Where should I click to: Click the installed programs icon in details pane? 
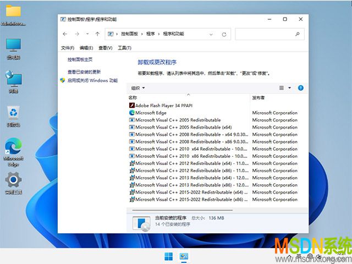tap(141, 223)
